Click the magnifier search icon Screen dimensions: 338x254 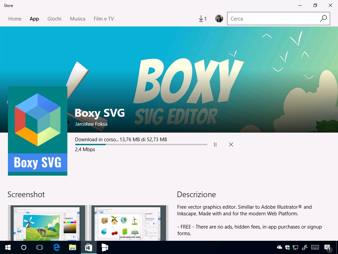coord(323,19)
